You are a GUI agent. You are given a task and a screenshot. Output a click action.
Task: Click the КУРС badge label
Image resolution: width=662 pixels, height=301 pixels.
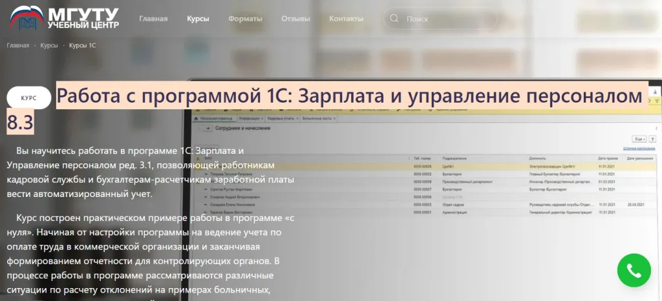[28, 98]
